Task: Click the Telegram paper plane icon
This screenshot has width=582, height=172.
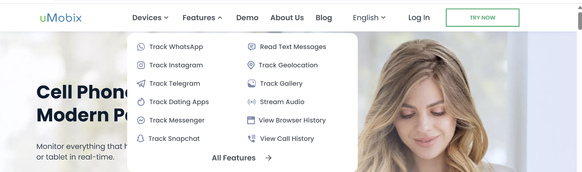Action: (x=141, y=84)
